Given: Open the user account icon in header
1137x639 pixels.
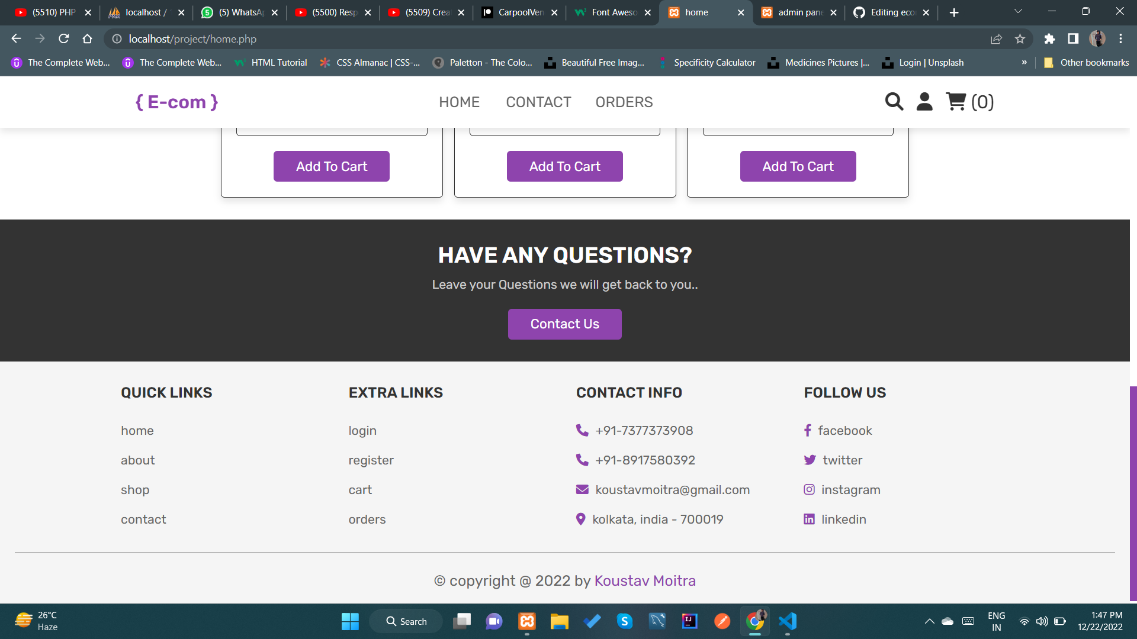Looking at the screenshot, I should (x=924, y=102).
